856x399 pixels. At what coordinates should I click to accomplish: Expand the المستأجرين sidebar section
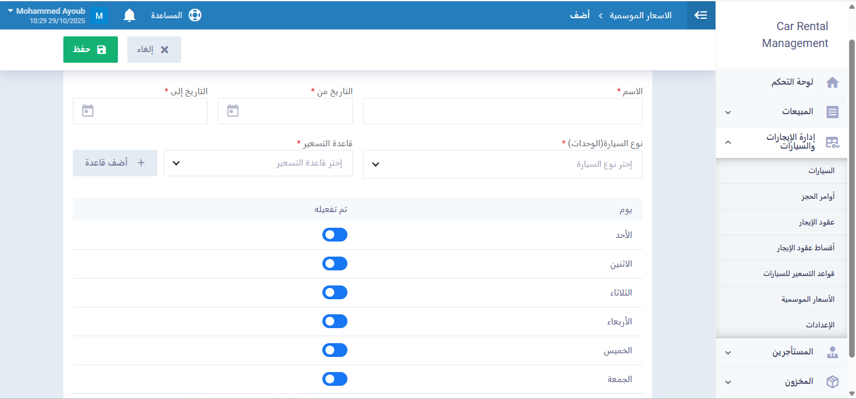(x=783, y=352)
